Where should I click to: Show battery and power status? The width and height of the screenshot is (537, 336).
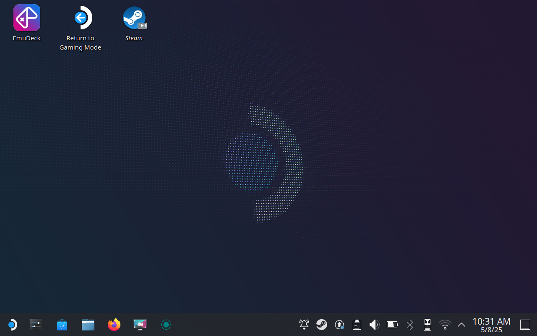pyautogui.click(x=392, y=324)
